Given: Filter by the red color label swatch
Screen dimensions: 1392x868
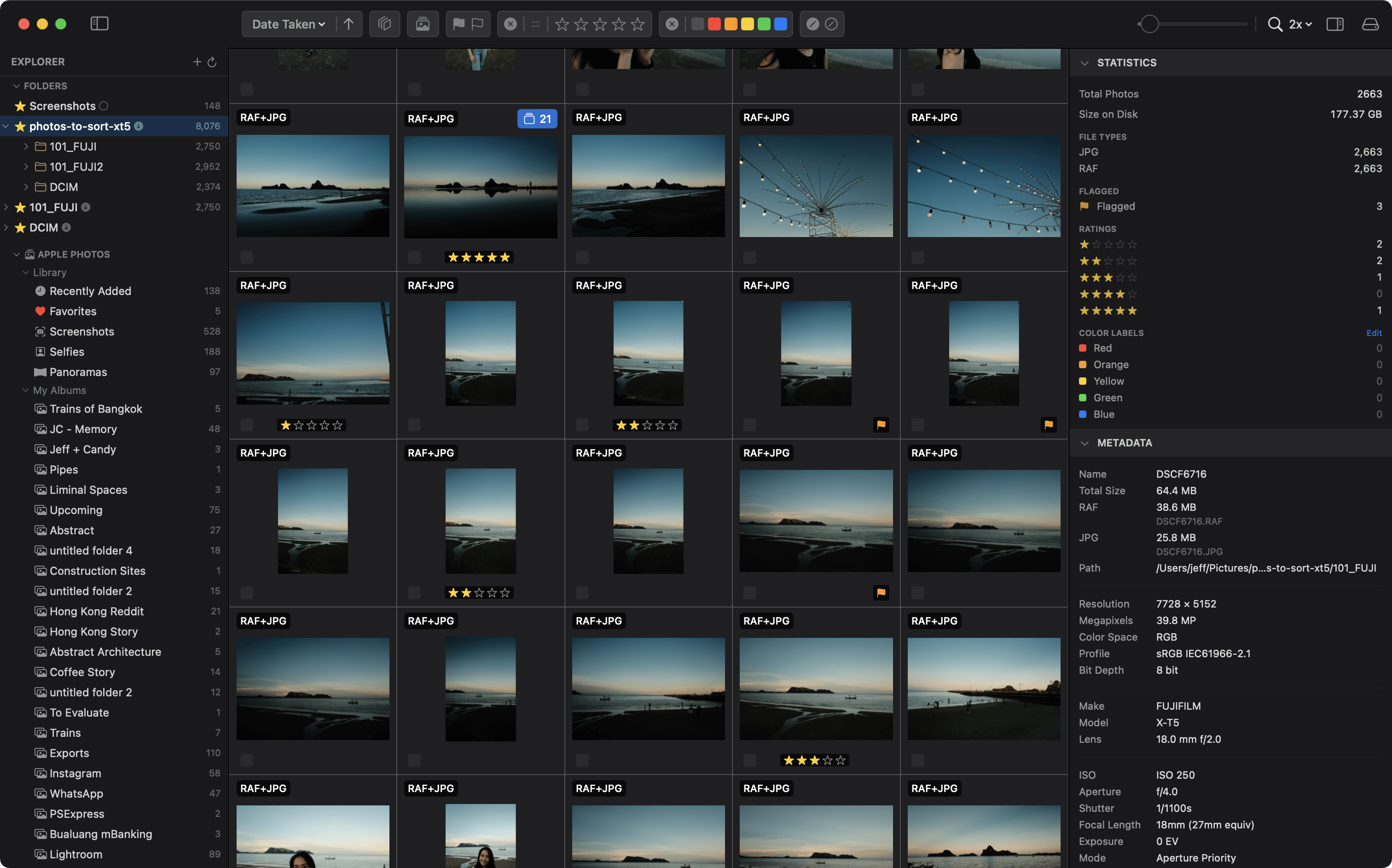Looking at the screenshot, I should pyautogui.click(x=714, y=23).
